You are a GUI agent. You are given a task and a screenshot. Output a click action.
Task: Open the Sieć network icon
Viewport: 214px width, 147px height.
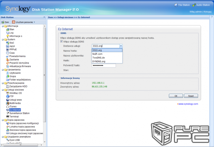(8, 43)
